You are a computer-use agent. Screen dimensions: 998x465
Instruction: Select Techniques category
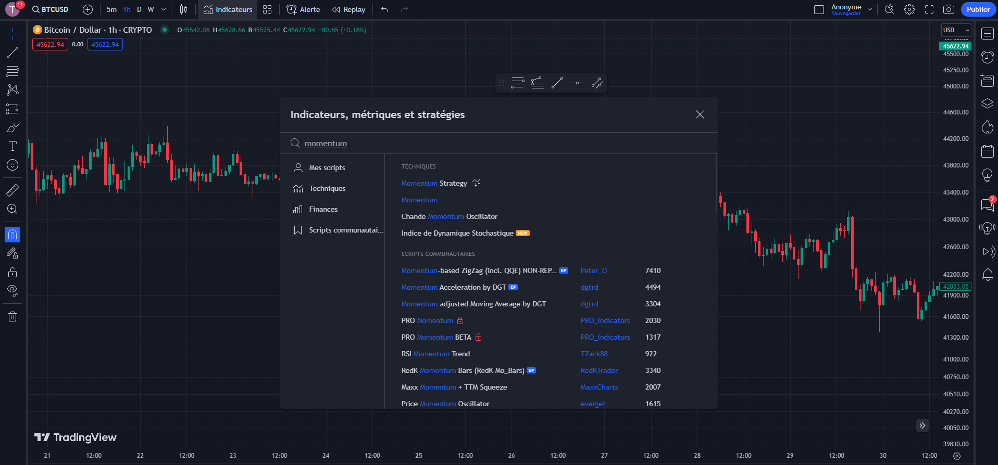[327, 188]
